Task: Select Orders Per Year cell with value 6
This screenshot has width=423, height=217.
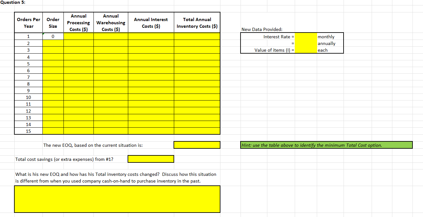Action: point(28,70)
